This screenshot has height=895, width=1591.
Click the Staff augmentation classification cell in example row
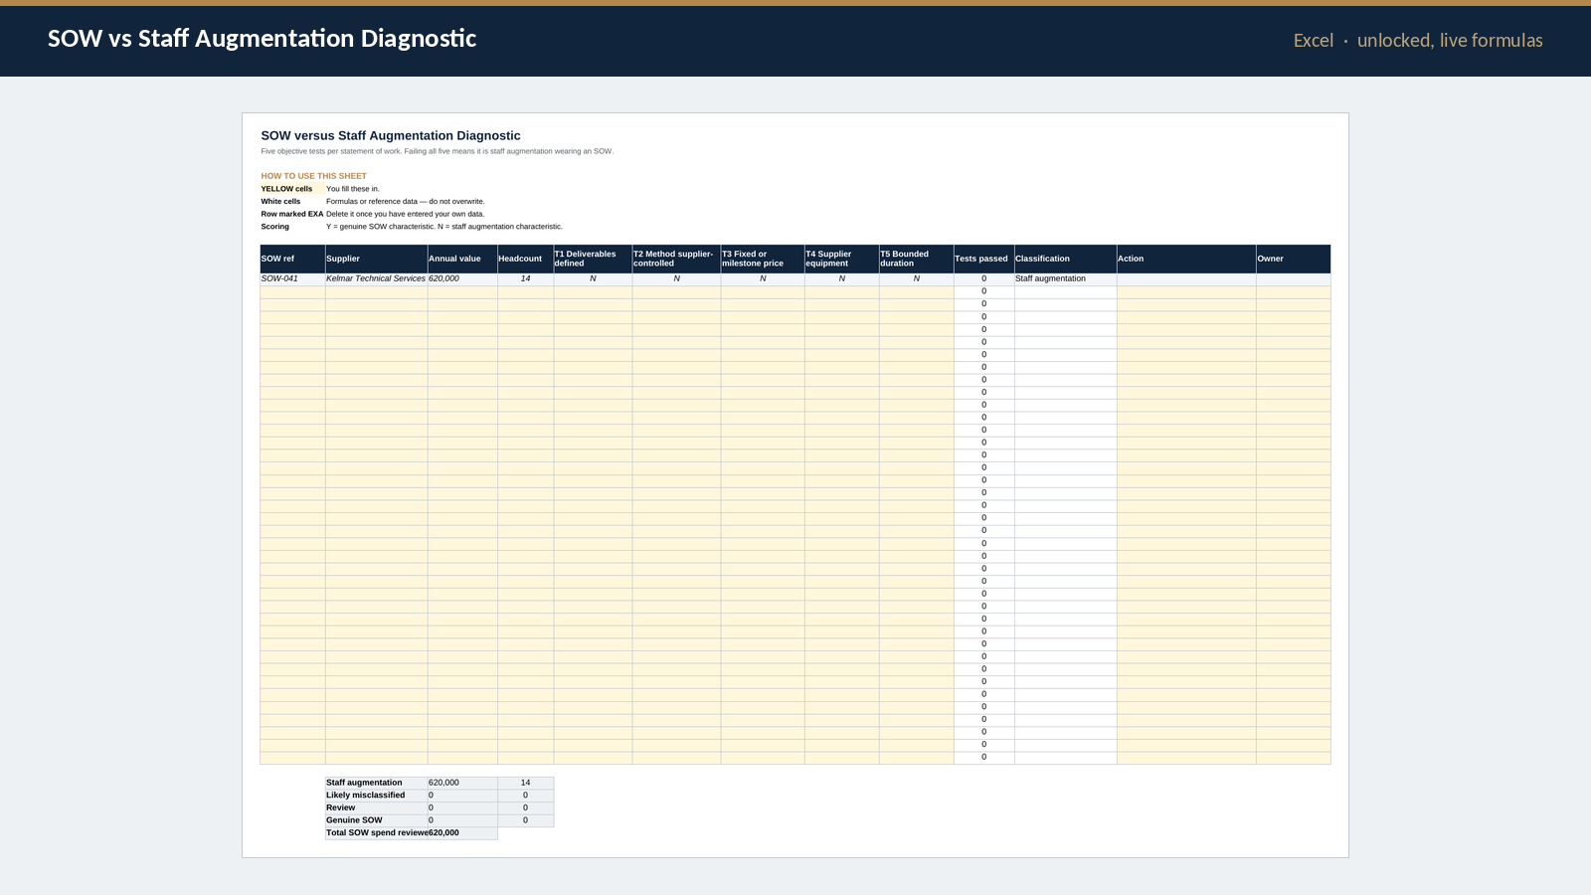click(x=1065, y=279)
